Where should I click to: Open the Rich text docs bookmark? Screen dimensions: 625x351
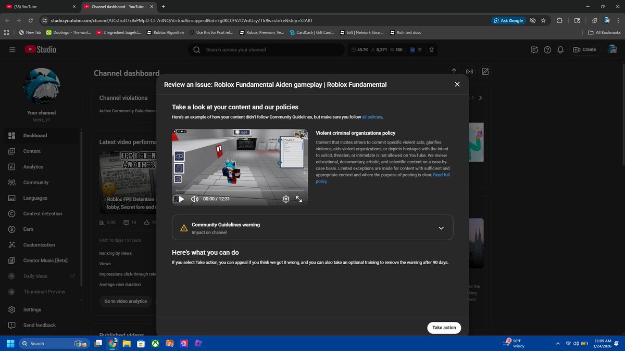point(405,32)
